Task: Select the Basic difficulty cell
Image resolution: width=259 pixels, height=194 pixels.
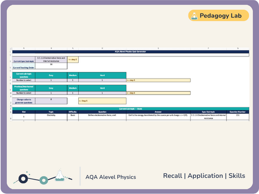Action: click(73, 117)
